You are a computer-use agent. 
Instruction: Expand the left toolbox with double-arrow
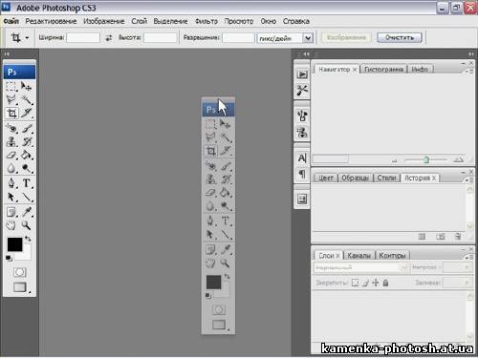7,54
